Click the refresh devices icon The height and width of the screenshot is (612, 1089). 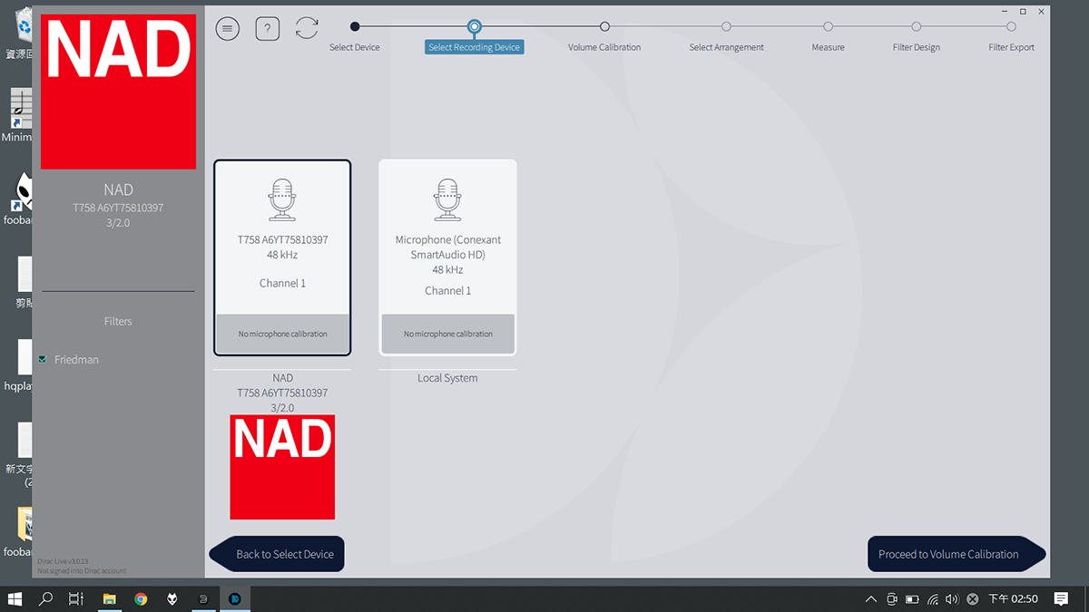coord(307,28)
